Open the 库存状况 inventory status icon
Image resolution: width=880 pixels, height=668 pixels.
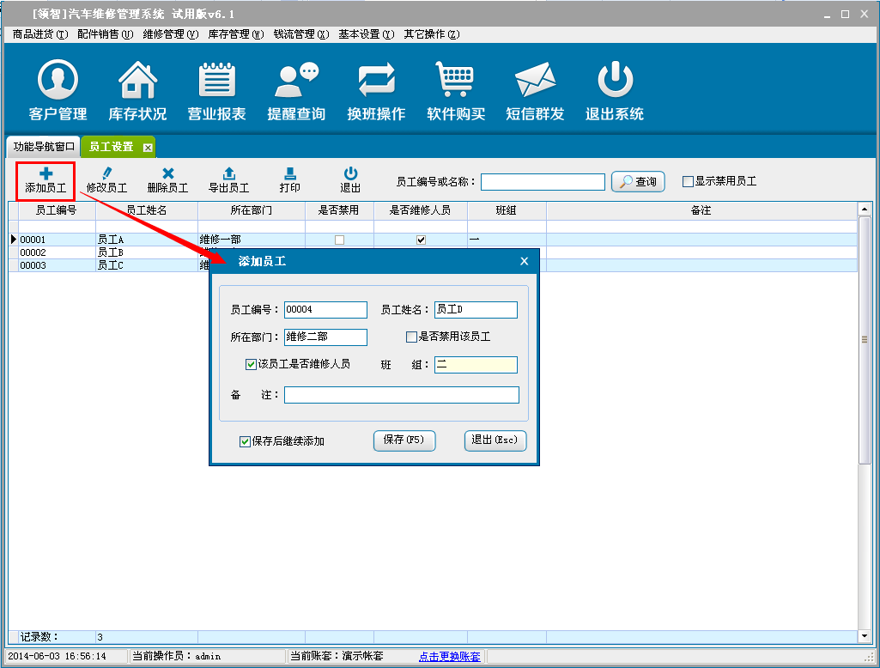click(x=137, y=91)
